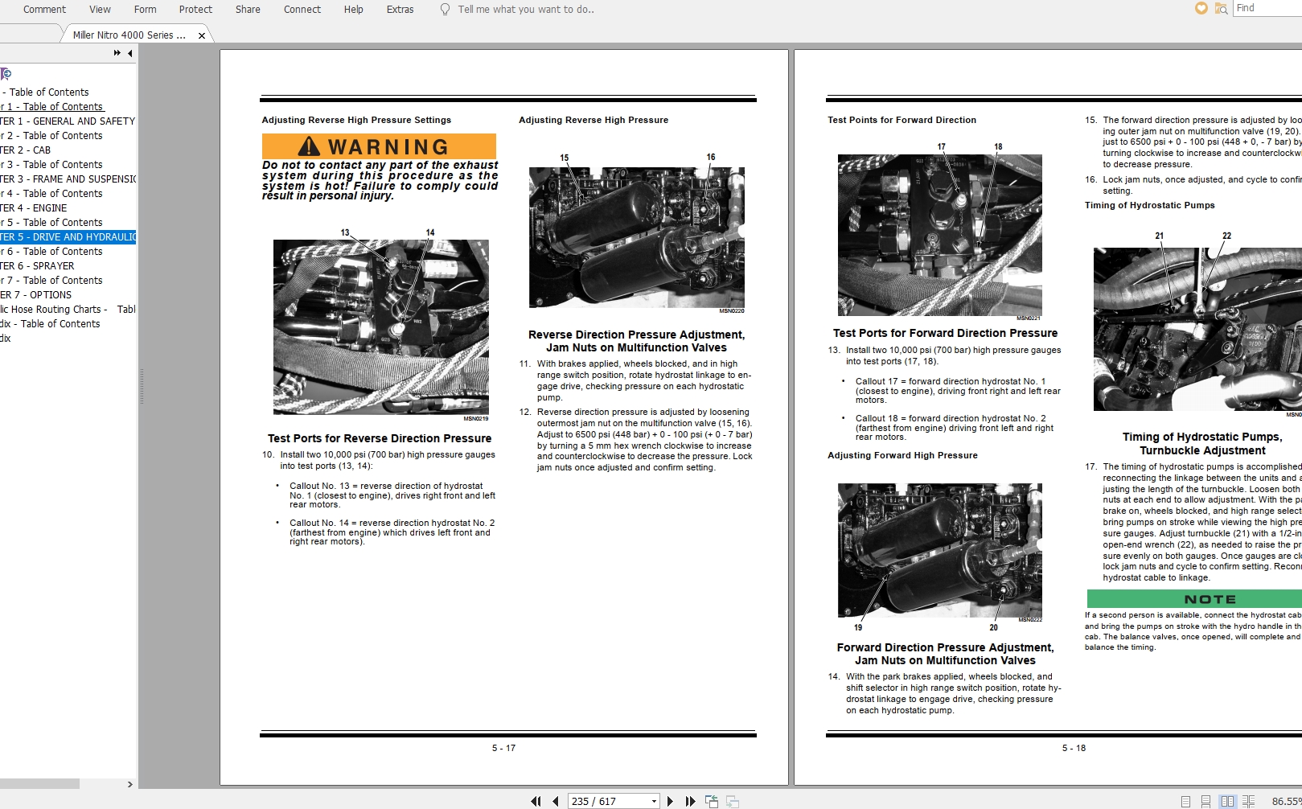Expand the bookmarks panel with the left chevron

130,52
